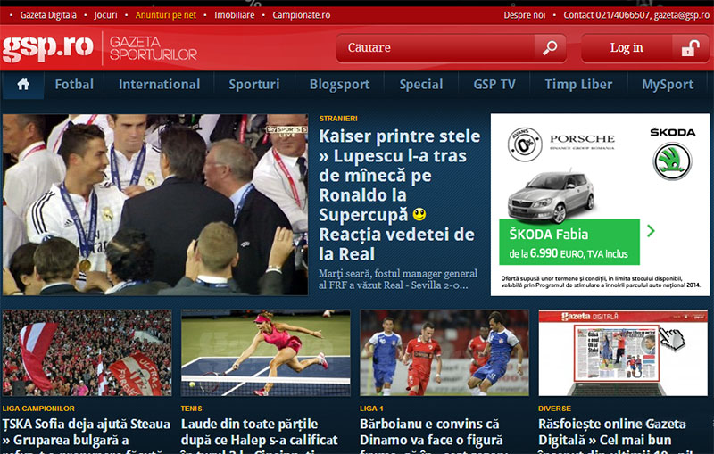
Task: Click the TENIS category label
Action: pyautogui.click(x=191, y=409)
